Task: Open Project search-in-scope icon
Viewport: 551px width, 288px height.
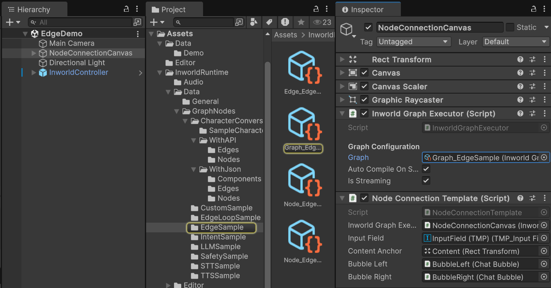Action: 239,22
